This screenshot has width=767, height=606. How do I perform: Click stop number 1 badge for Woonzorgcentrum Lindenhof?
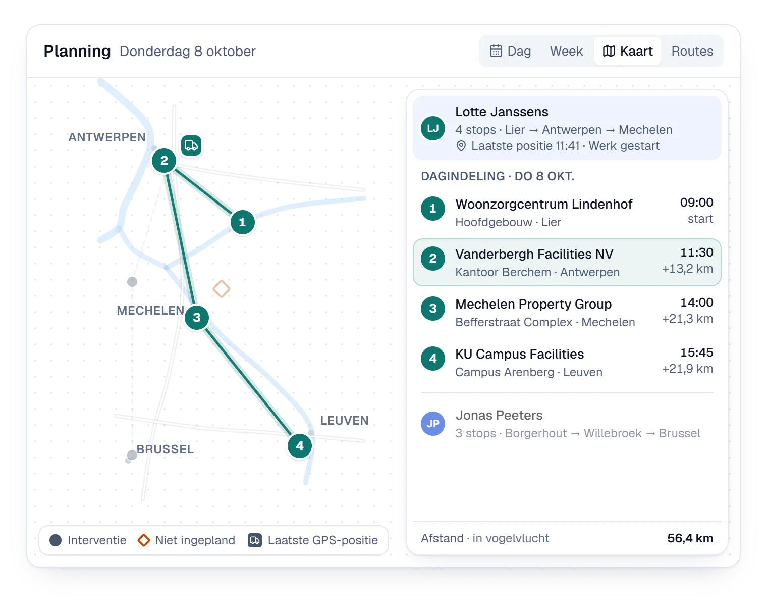click(x=433, y=209)
